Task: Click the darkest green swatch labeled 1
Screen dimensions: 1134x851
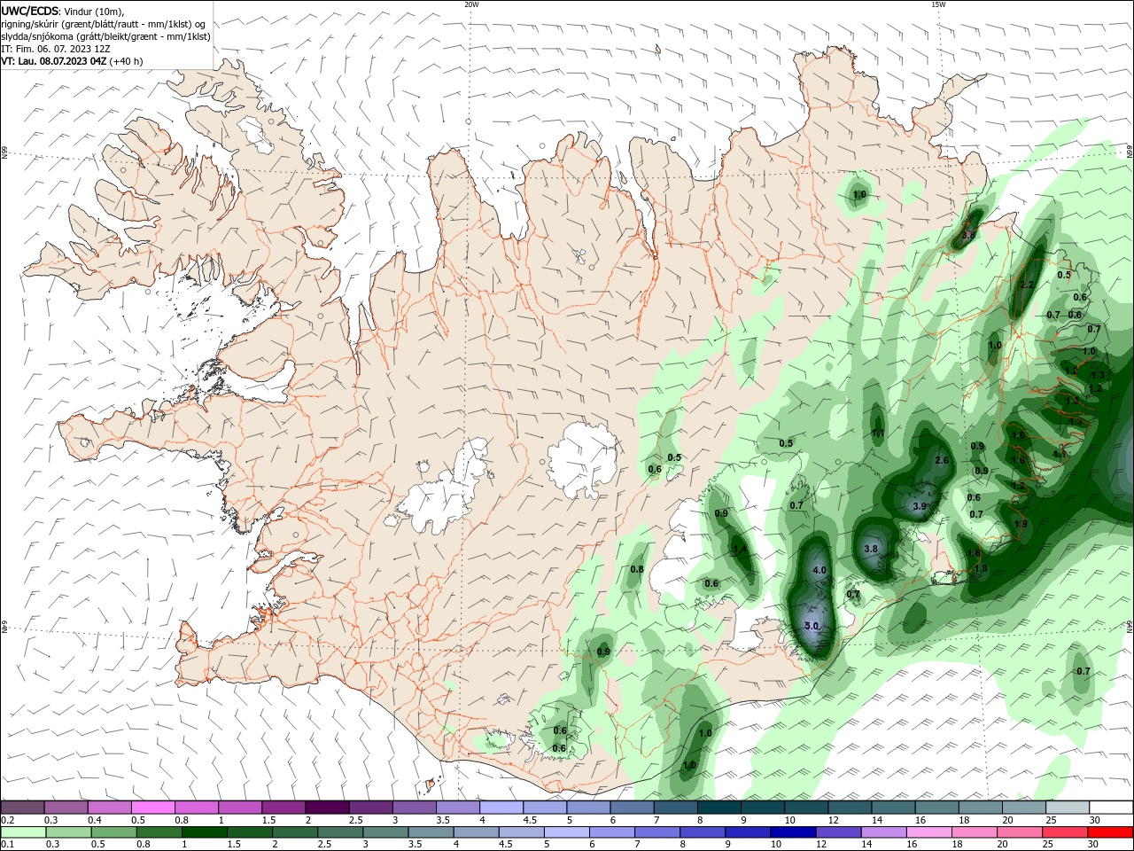Action: [x=204, y=832]
